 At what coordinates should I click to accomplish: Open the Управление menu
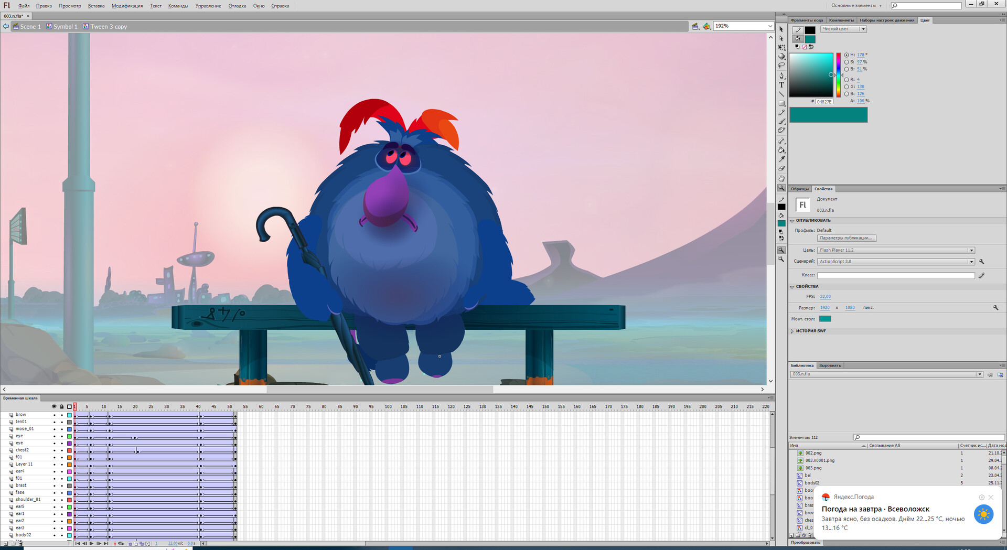(208, 6)
